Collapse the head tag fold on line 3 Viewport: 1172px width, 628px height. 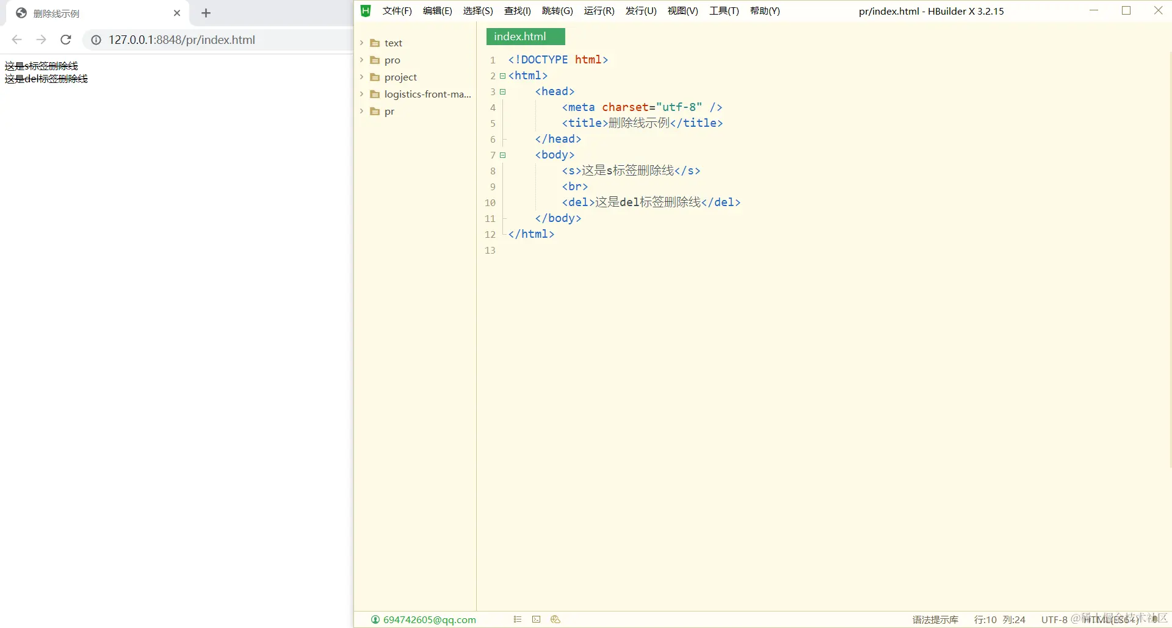(503, 92)
